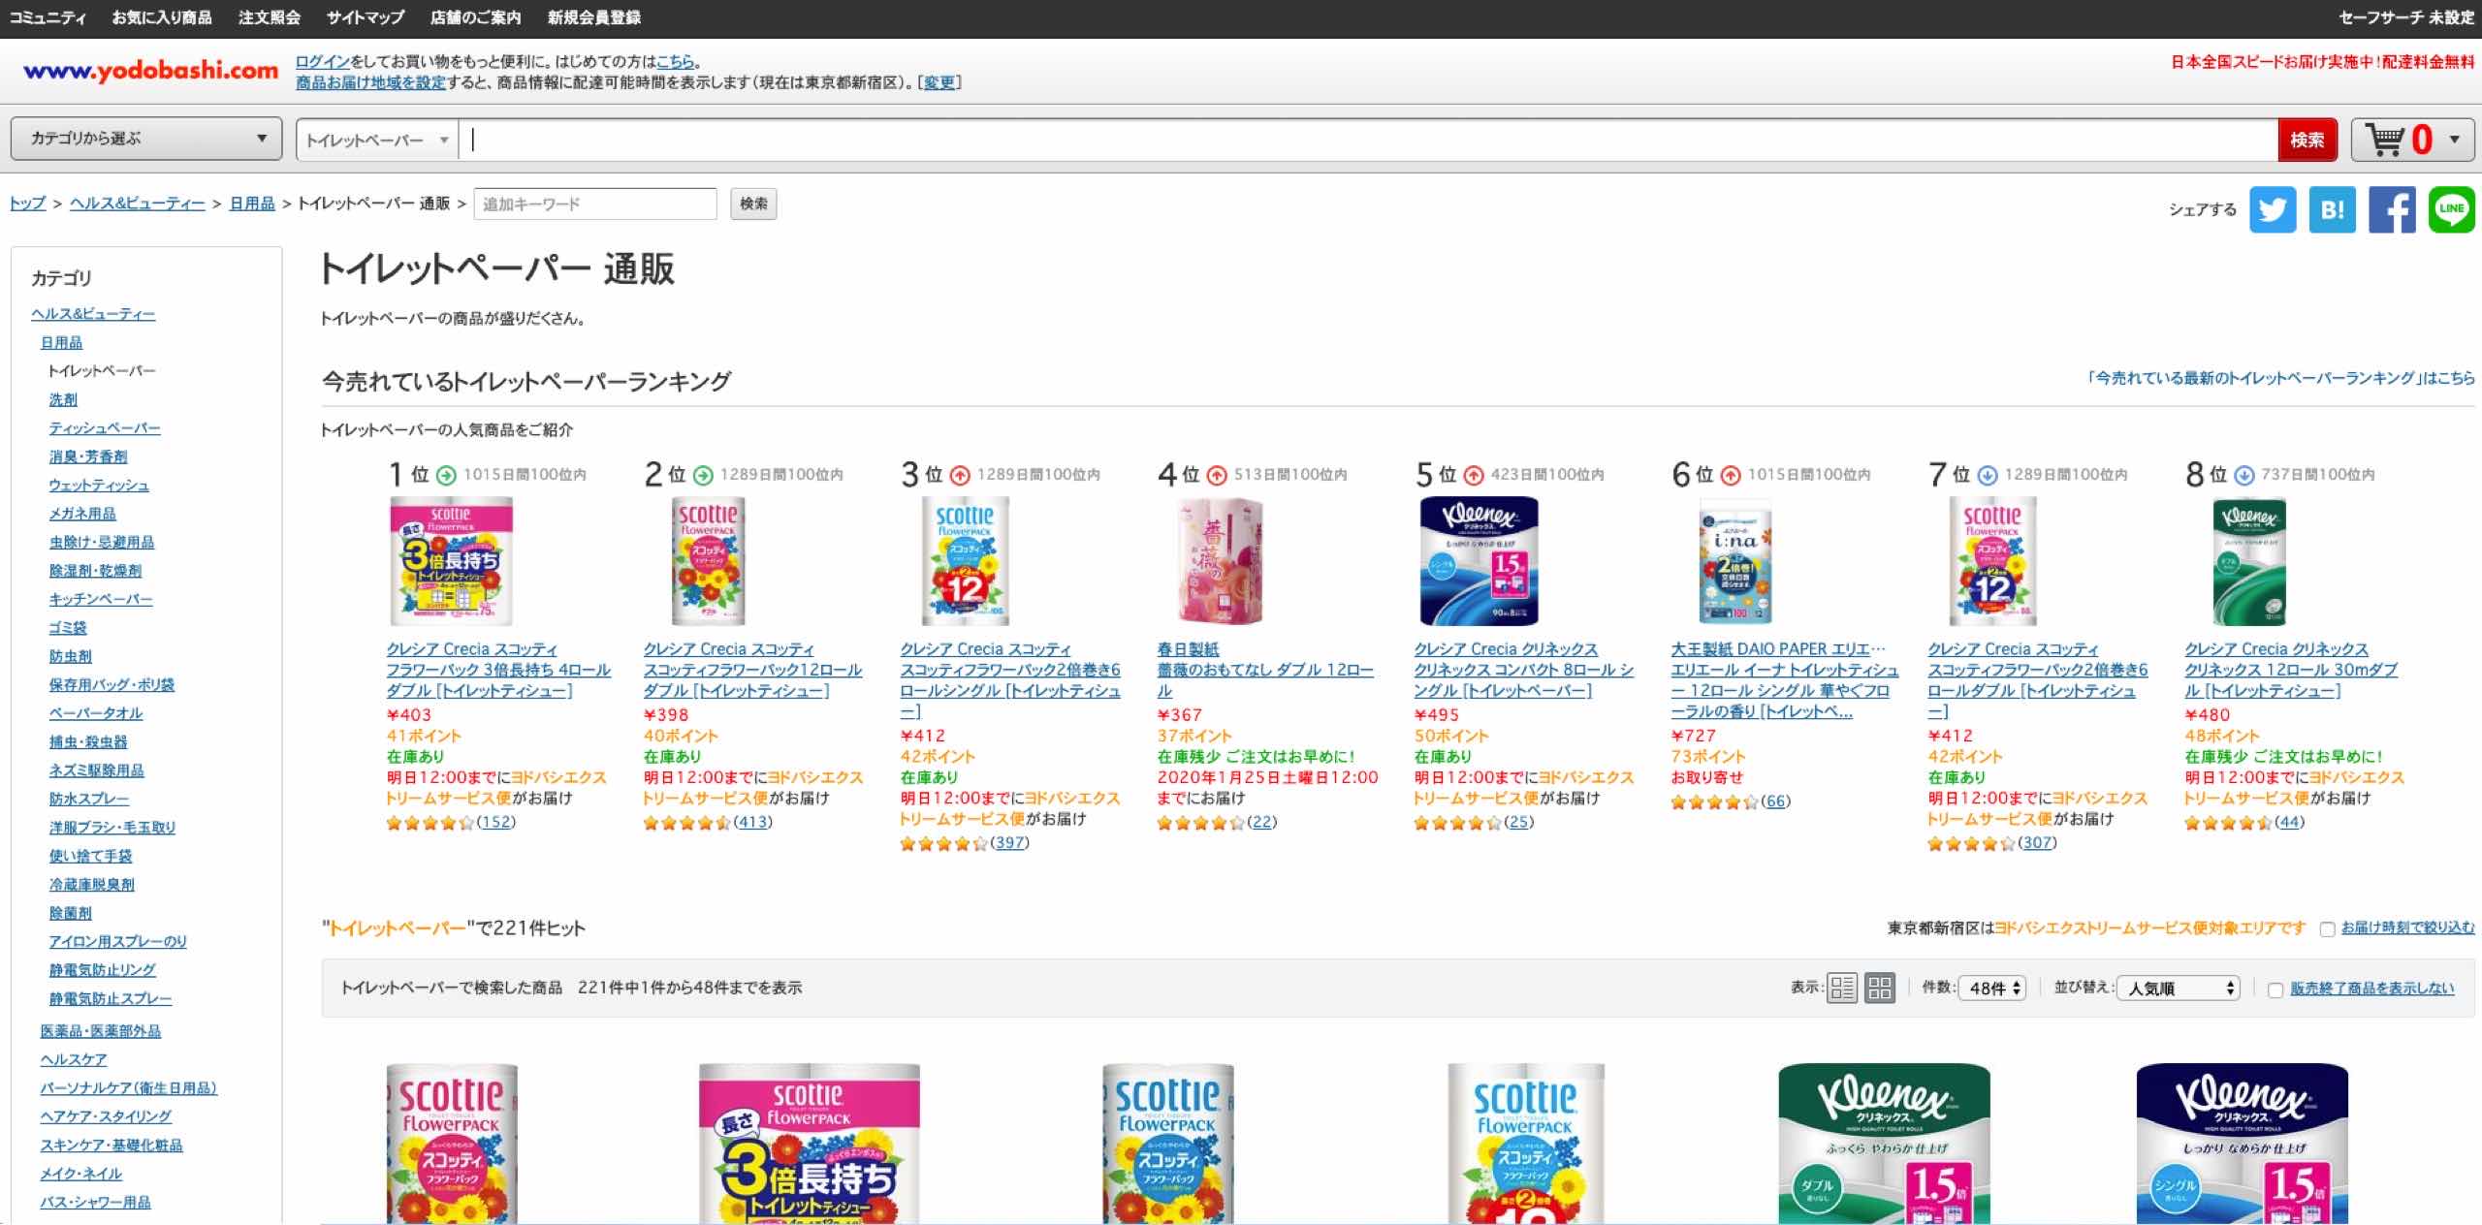This screenshot has width=2482, height=1225.
Task: Share this page on Facebook
Action: pyautogui.click(x=2392, y=209)
